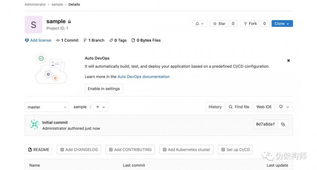Open the 0 Tags link
Screen dimensions: 317x170
click(118, 41)
